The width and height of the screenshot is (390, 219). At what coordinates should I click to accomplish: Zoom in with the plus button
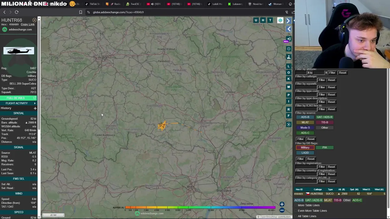point(282,204)
